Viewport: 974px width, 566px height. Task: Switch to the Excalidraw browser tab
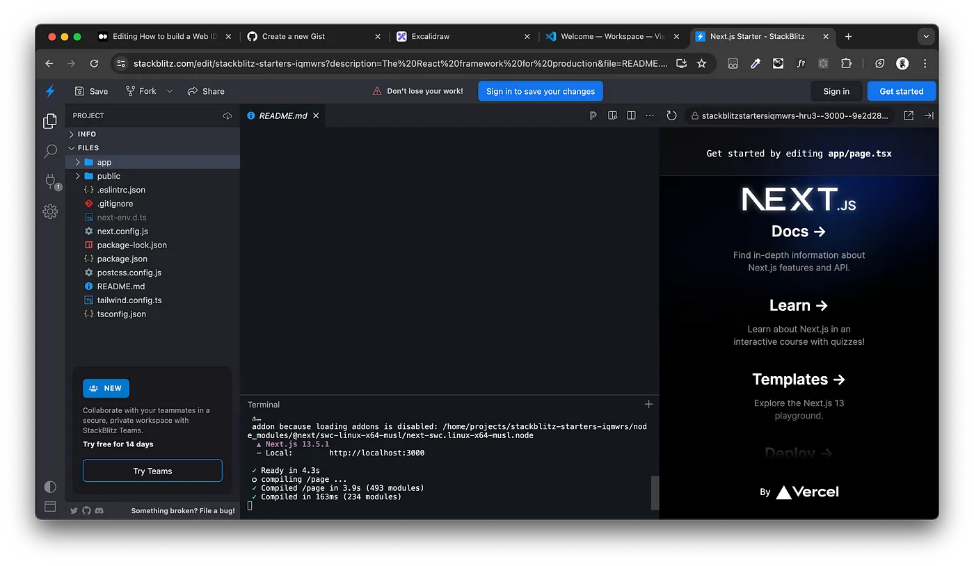[x=431, y=36]
